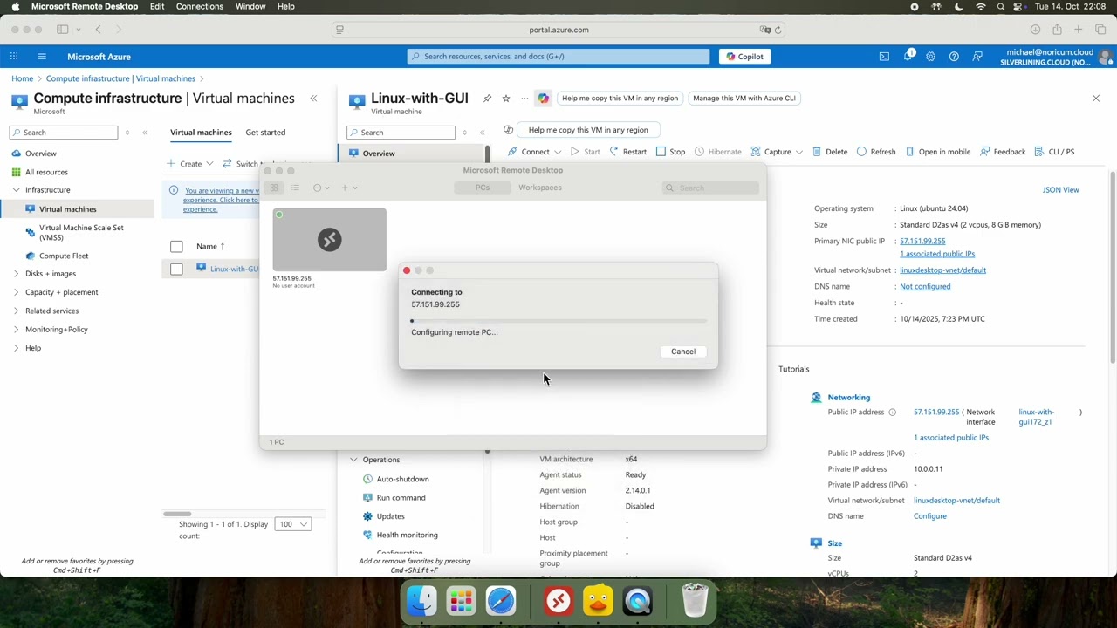Click Manage this VM with Azure CLI
The image size is (1117, 628).
[x=744, y=99]
